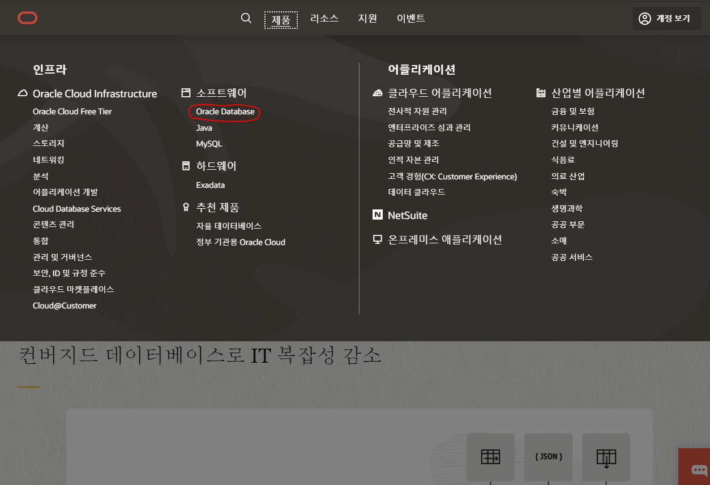
Task: Open Cloud Database Services link
Action: [77, 209]
